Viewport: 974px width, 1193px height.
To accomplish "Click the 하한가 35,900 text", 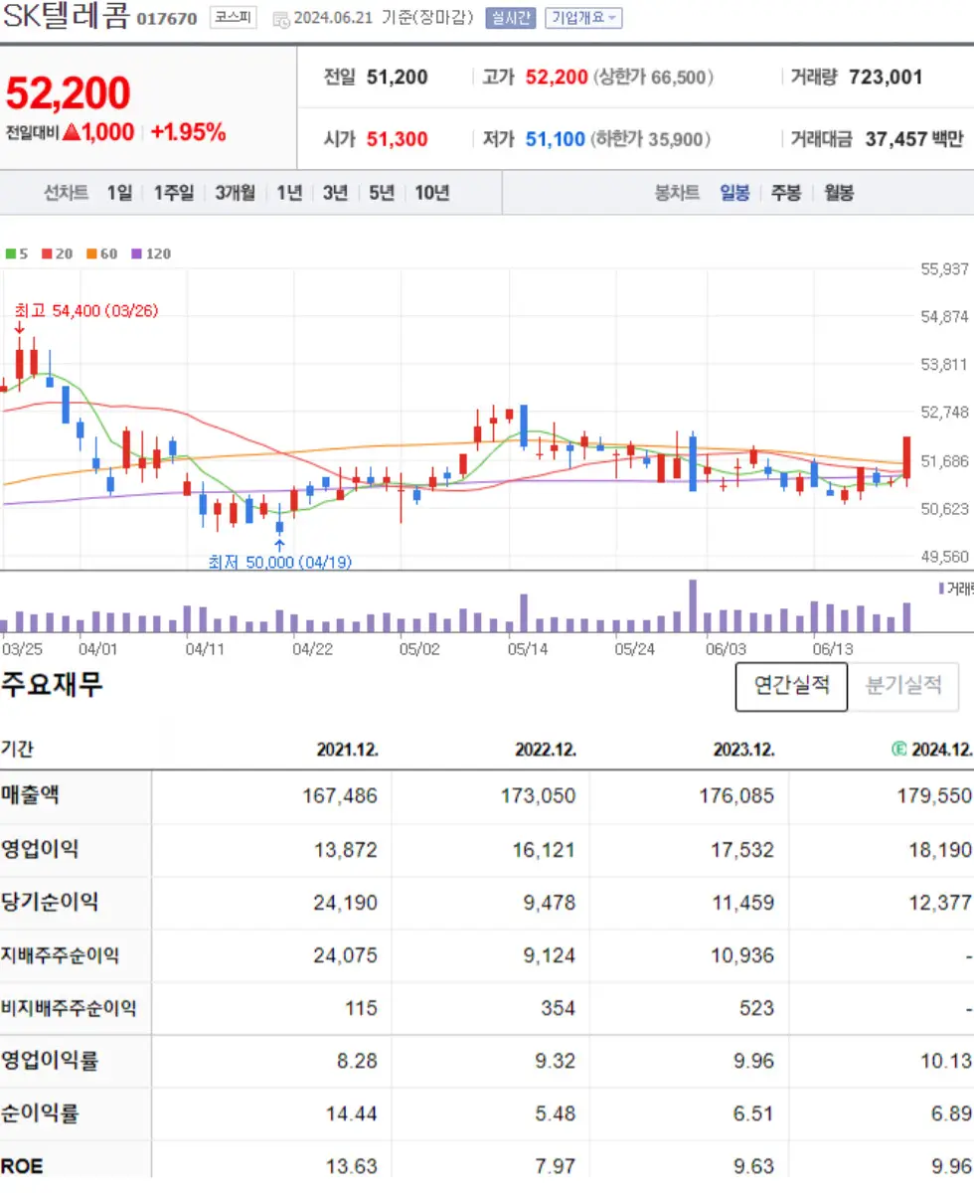I will 651,139.
